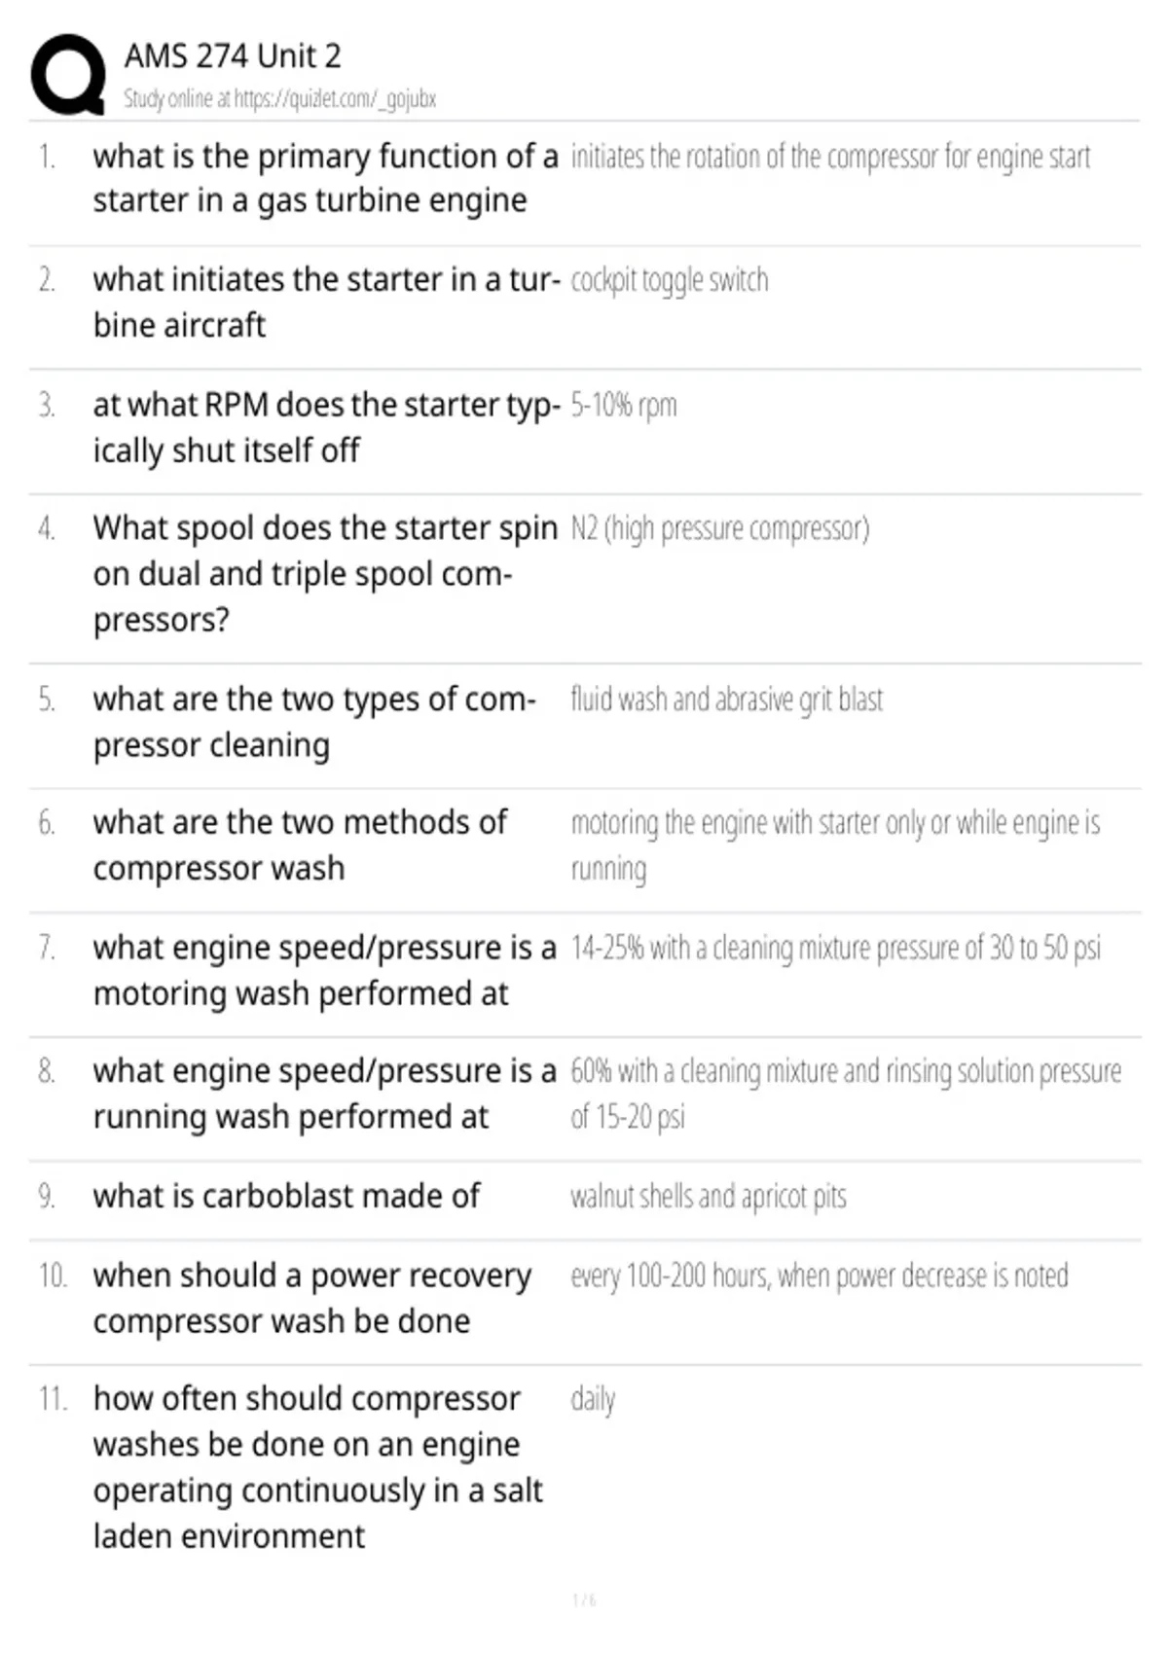Click the page number indicator at bottom
This screenshot has width=1168, height=1654.
click(x=584, y=1600)
